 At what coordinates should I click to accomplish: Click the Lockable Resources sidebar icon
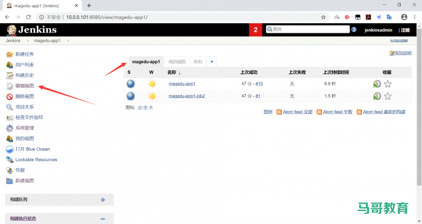click(10, 160)
